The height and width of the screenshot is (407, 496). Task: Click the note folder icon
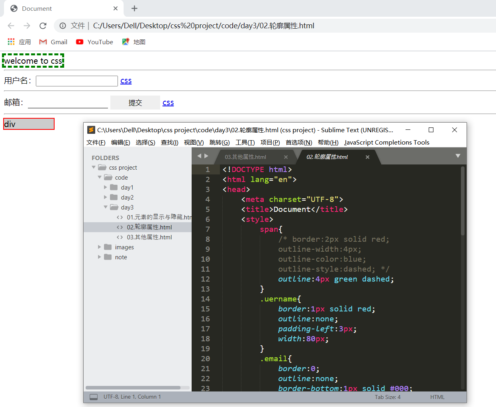click(x=108, y=257)
